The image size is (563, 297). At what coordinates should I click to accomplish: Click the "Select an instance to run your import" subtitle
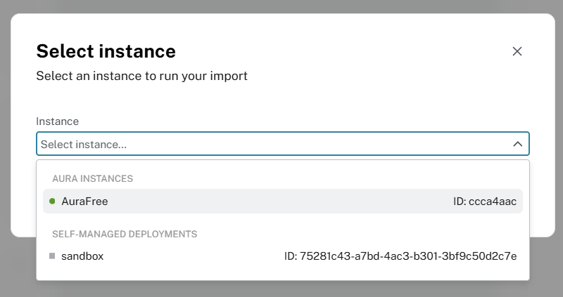pos(141,76)
